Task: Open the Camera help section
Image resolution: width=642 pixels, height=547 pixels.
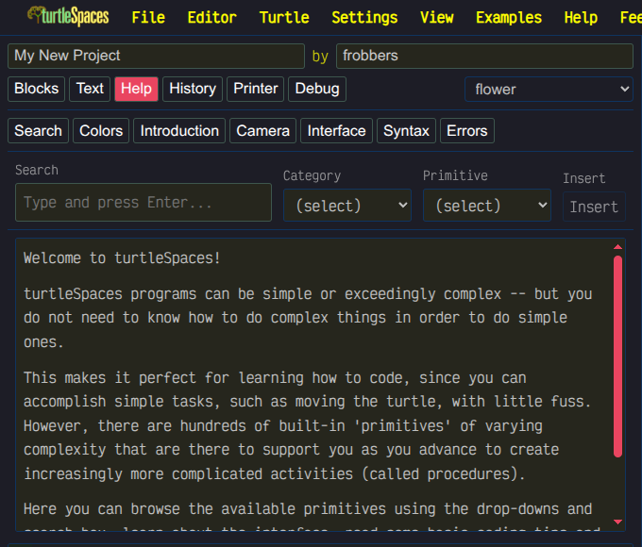Action: click(262, 131)
